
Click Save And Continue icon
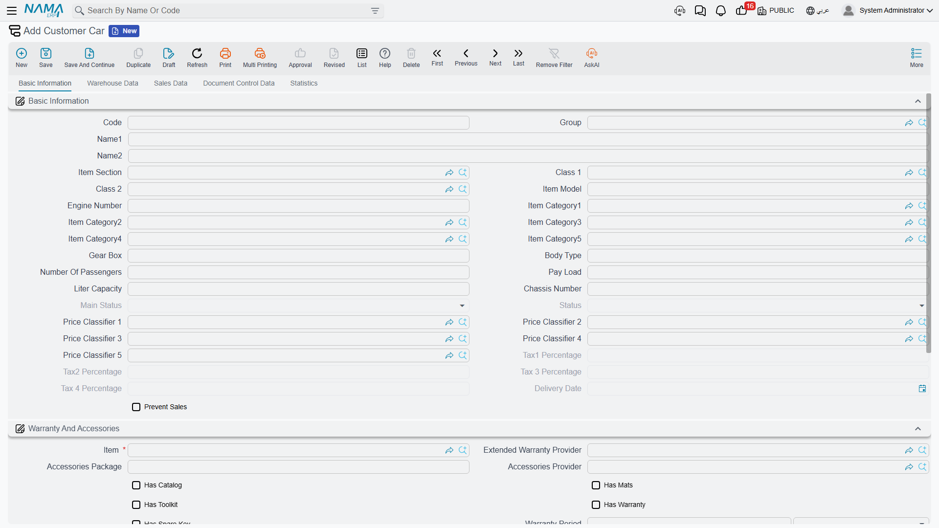coord(89,58)
